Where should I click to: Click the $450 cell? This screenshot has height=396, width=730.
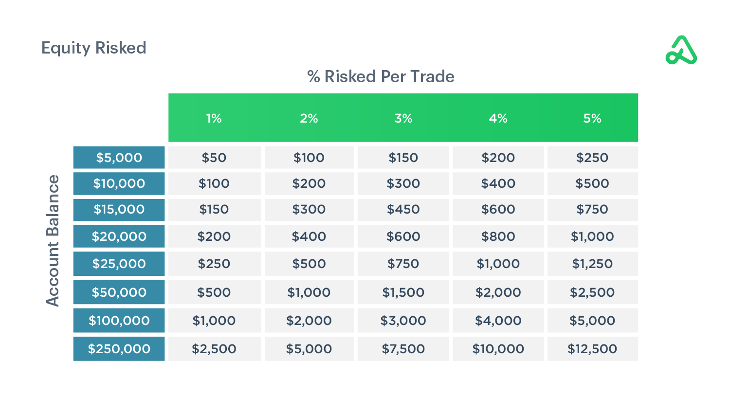pos(403,209)
